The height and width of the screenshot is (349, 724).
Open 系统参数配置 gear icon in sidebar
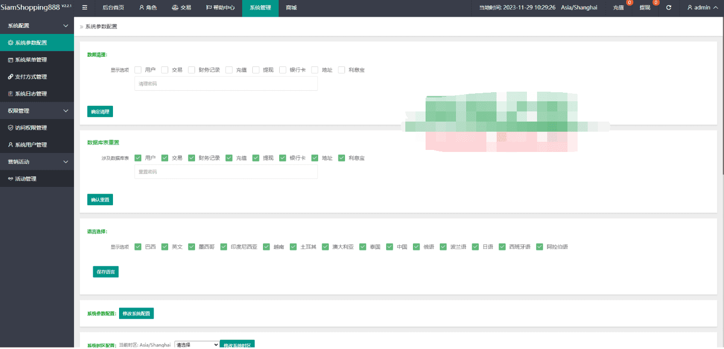[x=11, y=43]
